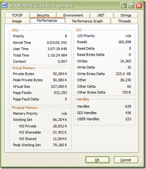
Task: Click the GDI Handles count 436
Action: pos(128,113)
